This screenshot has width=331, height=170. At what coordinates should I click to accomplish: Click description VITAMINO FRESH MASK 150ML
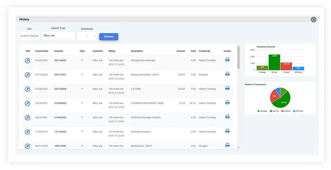pos(147,103)
